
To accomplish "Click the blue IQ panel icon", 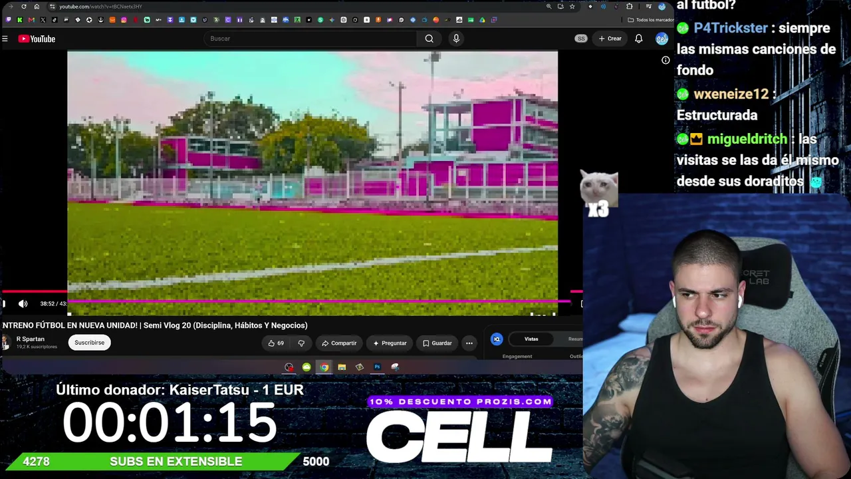I will pos(497,339).
